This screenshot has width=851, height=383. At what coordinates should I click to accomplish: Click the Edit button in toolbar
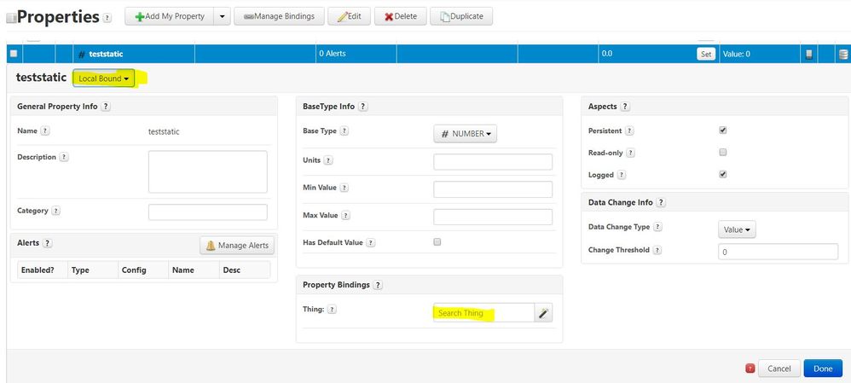point(349,16)
